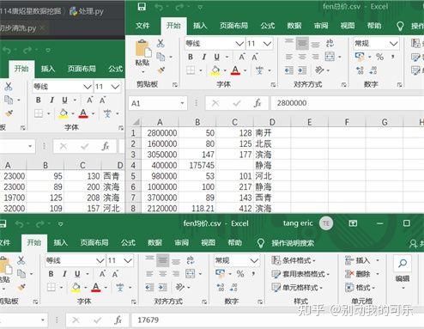Toggle Bold in the top-left Excel window

point(39,100)
